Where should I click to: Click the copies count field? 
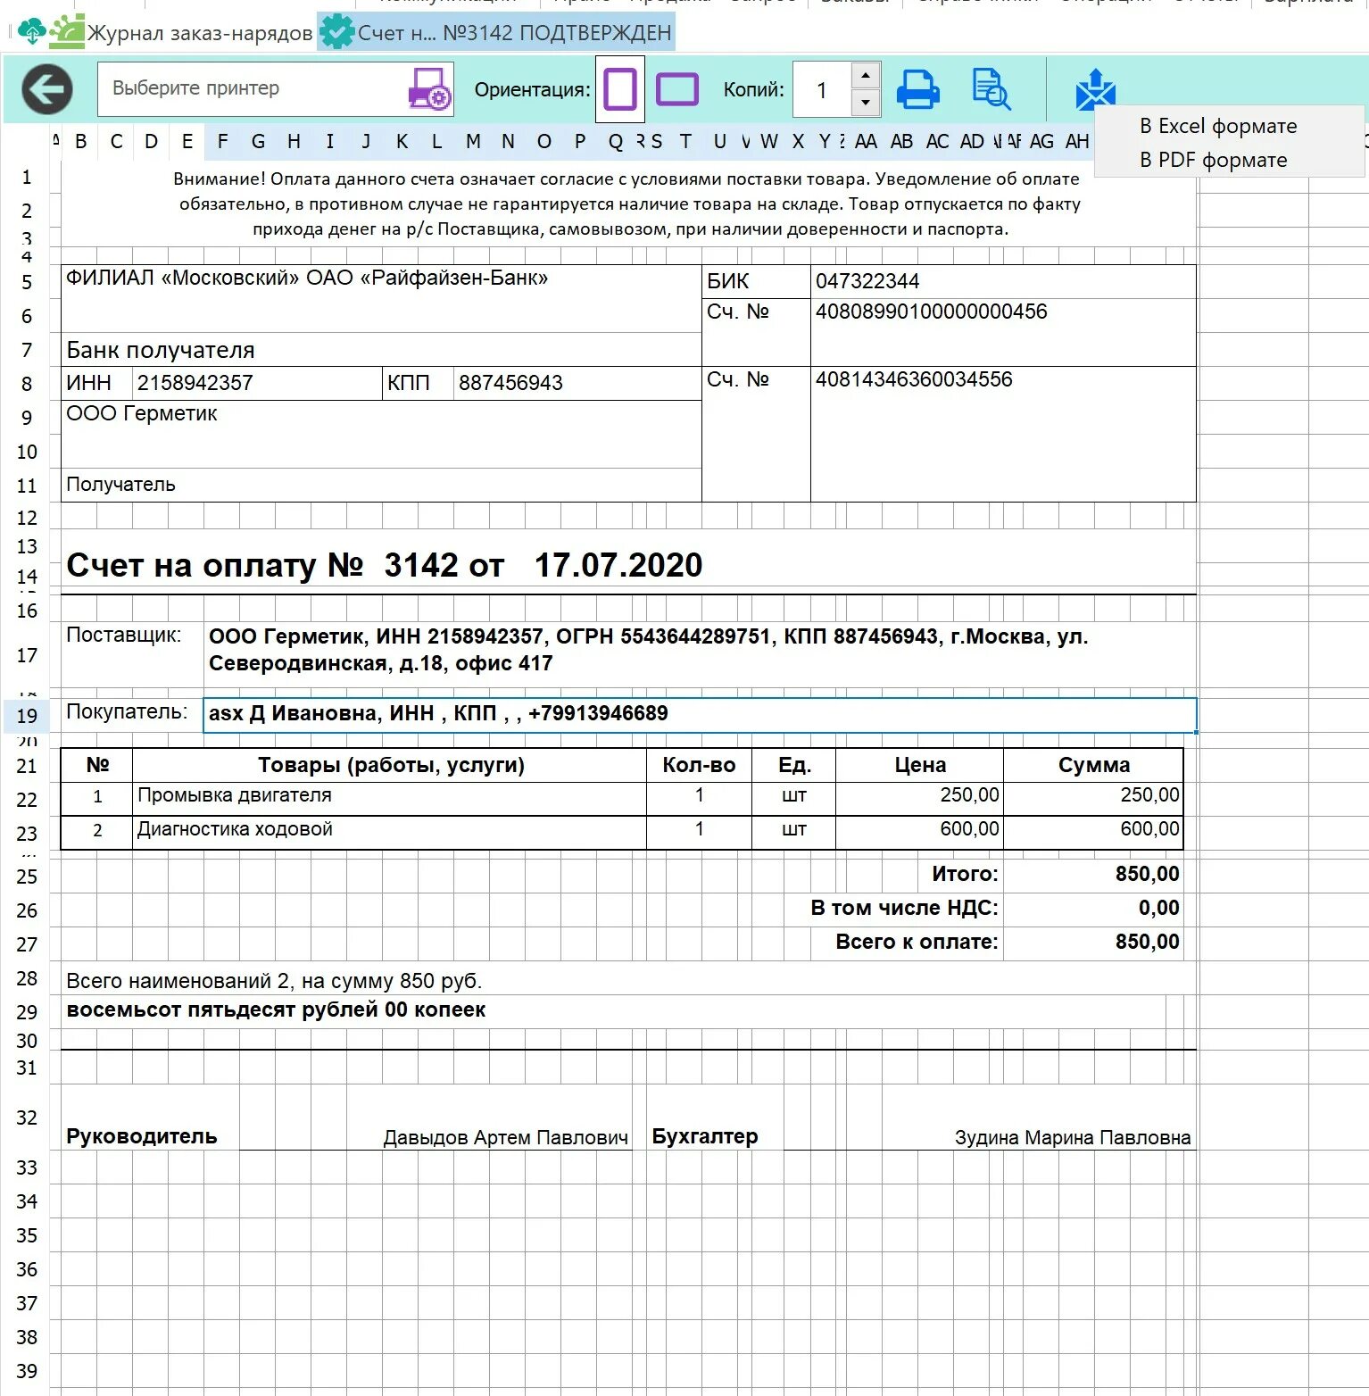822,89
